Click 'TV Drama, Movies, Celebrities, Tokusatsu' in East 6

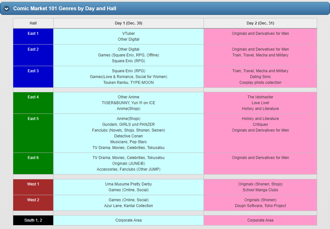(128, 158)
